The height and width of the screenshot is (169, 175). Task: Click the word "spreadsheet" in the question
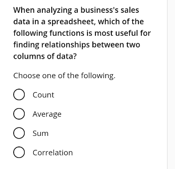coord(72,22)
